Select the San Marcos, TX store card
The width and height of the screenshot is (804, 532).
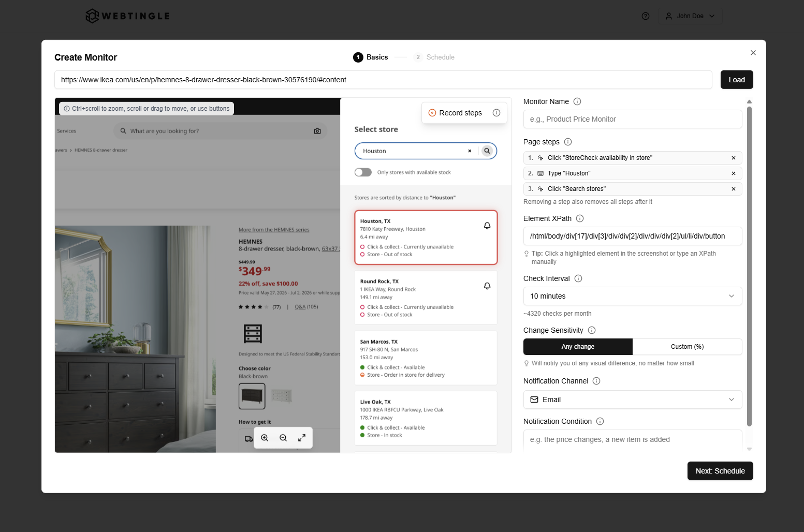(426, 358)
